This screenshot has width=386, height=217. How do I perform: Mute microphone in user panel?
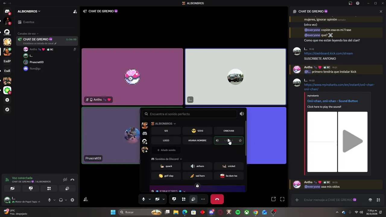[49, 200]
